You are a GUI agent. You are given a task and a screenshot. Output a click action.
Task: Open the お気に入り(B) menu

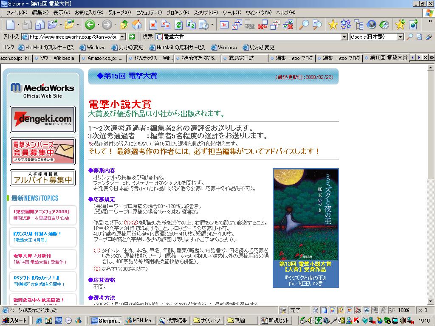pos(89,12)
